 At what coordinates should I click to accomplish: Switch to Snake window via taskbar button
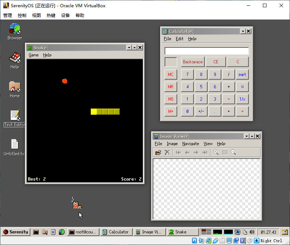(183, 232)
